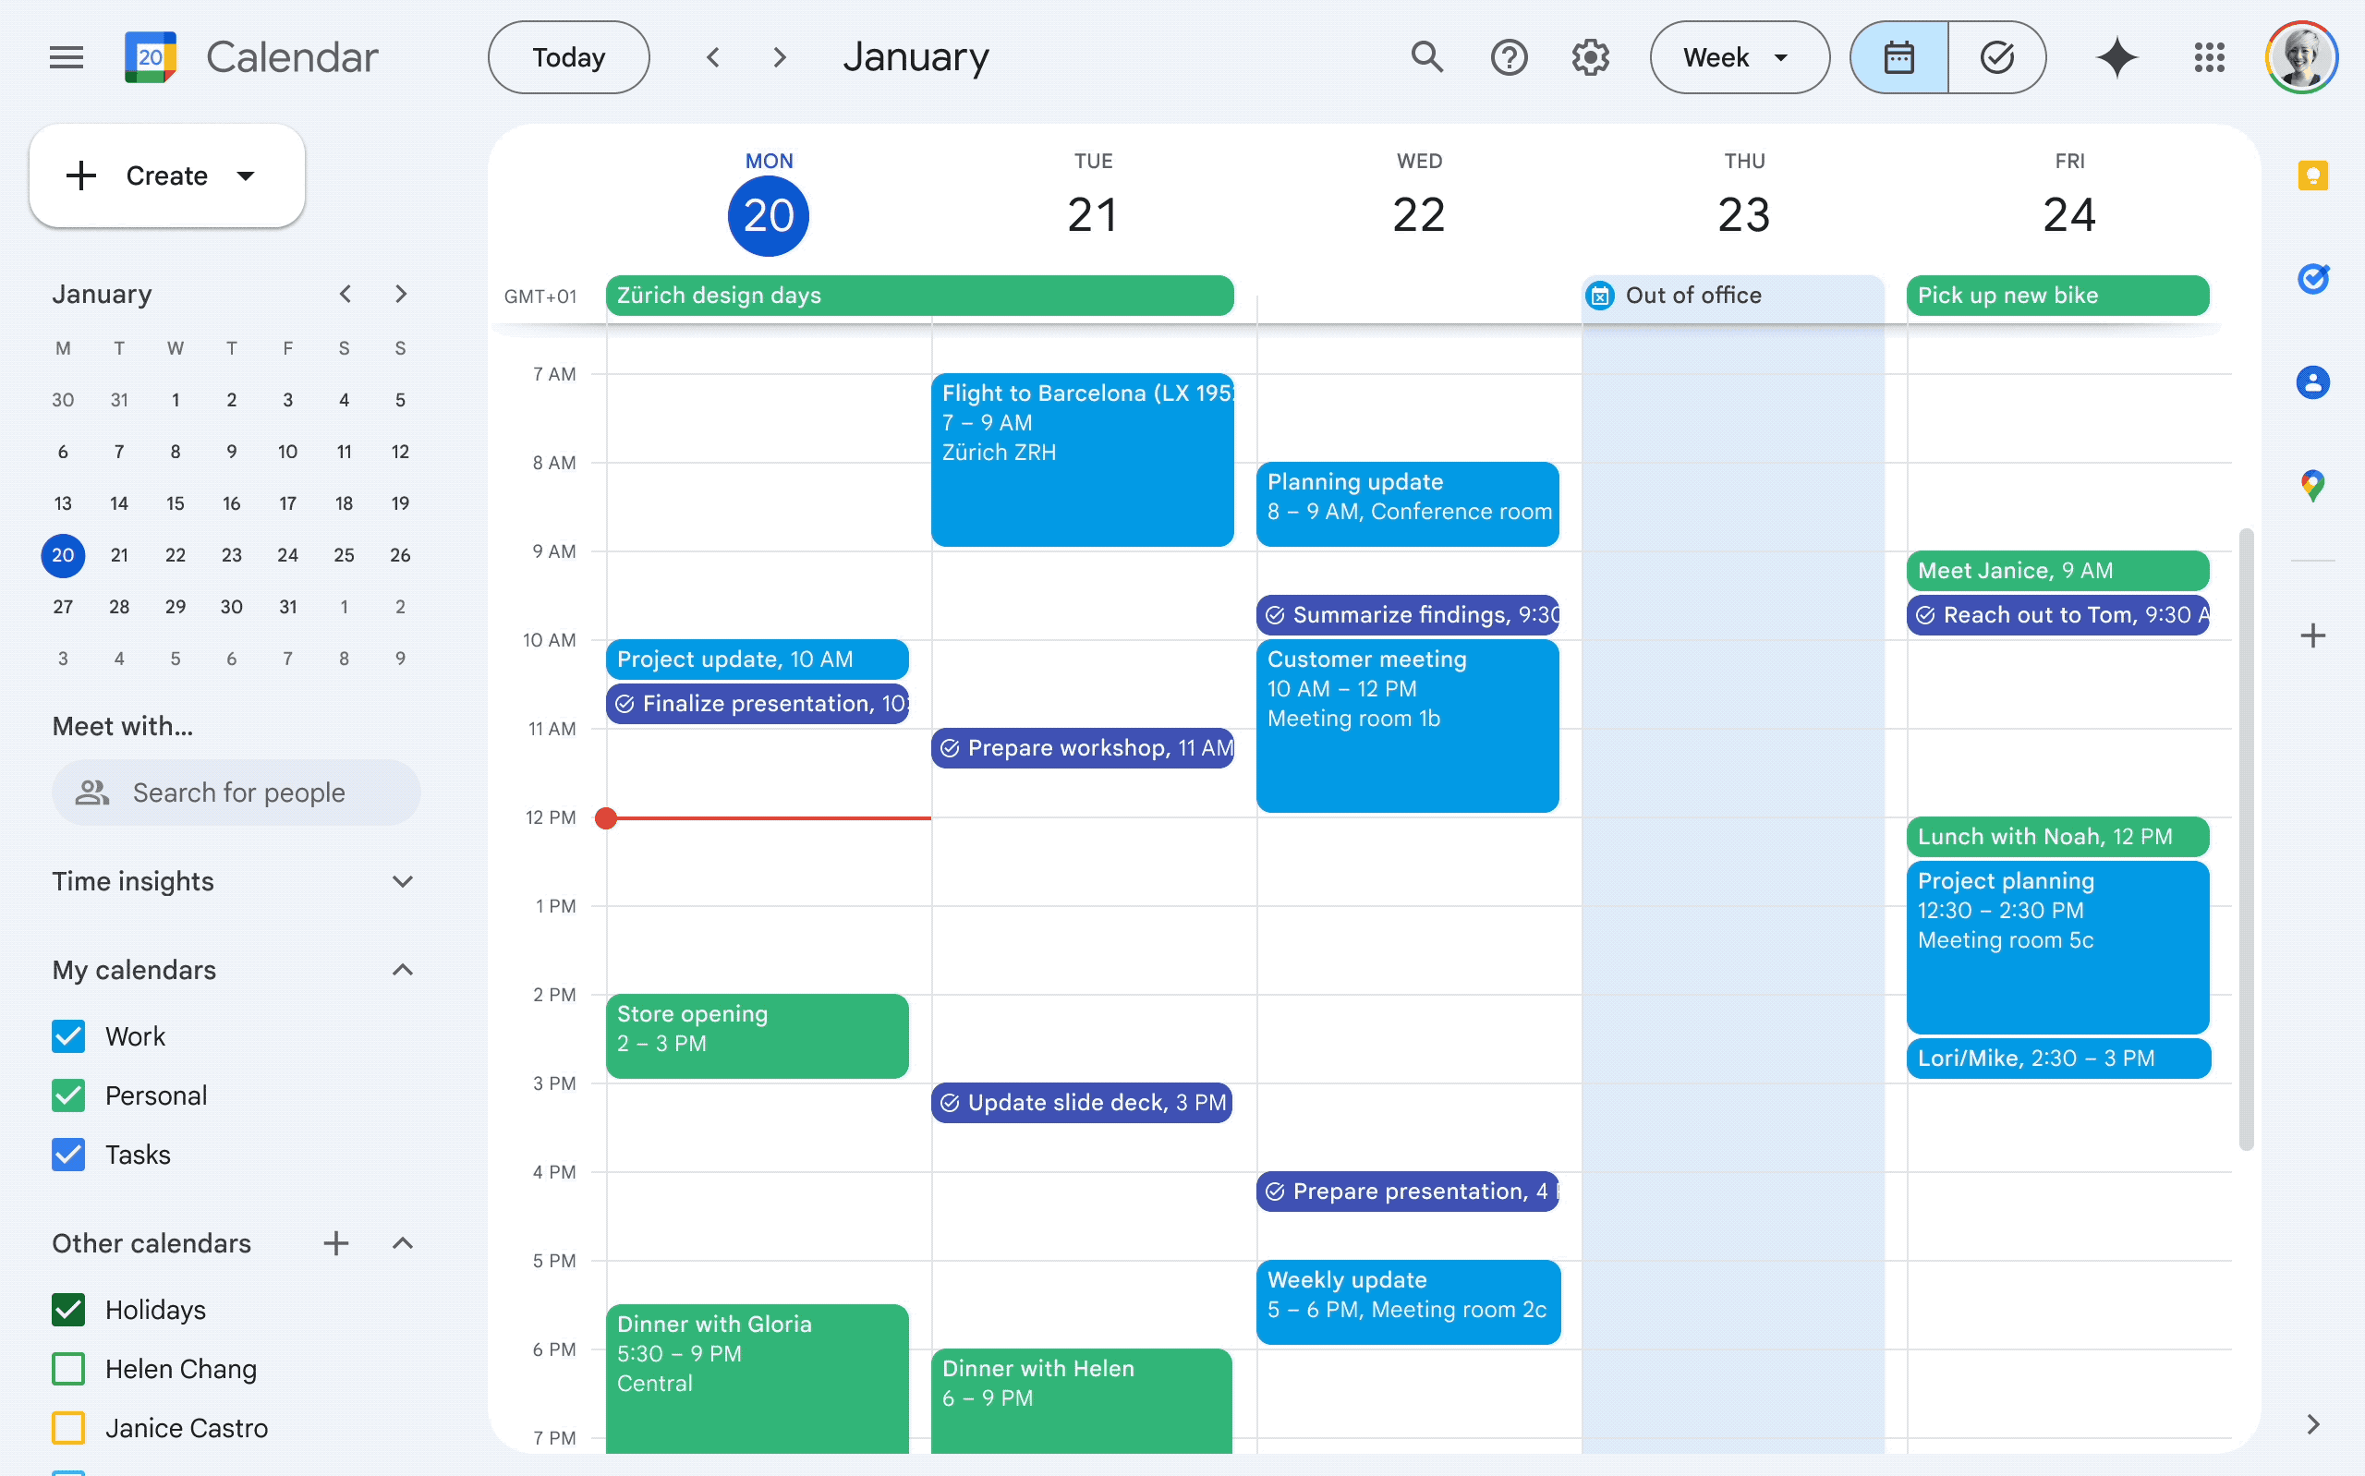Viewport: 2365px width, 1476px height.
Task: Open the Settings gear menu
Action: pos(1590,56)
